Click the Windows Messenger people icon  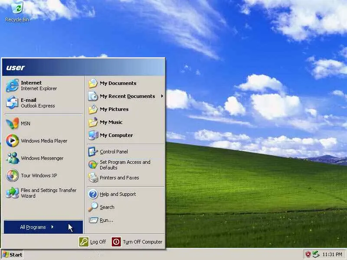coord(12,158)
